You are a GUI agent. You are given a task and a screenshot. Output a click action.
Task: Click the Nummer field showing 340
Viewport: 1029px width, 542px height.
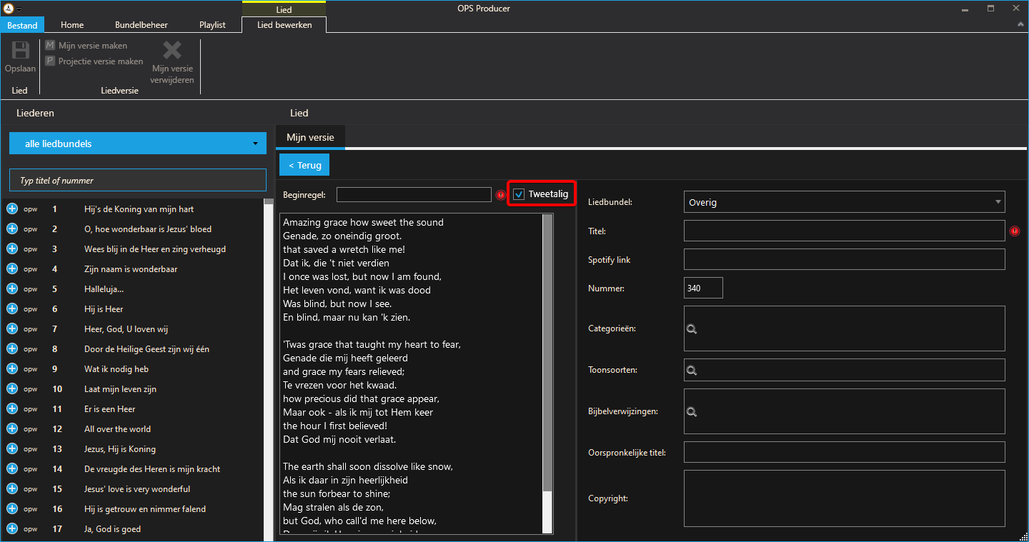pyautogui.click(x=703, y=288)
